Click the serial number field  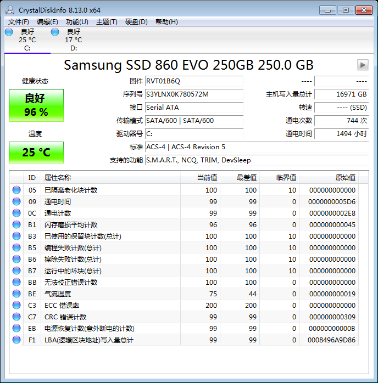point(193,94)
